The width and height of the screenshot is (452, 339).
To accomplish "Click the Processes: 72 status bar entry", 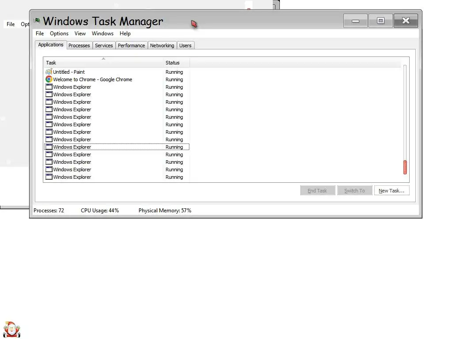I will click(x=49, y=211).
